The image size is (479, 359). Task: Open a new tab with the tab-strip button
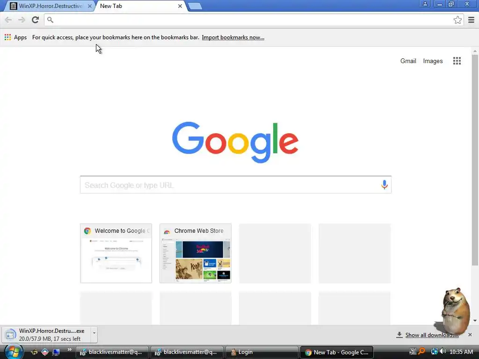click(x=195, y=6)
